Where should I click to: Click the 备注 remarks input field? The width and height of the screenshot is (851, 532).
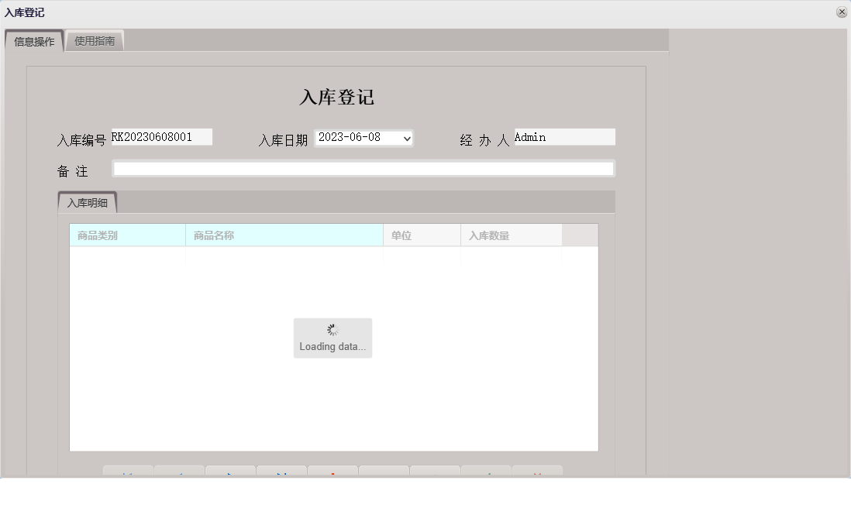pos(363,168)
